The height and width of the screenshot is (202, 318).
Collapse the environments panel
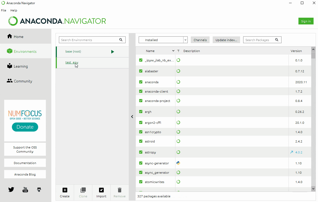[x=132, y=117]
